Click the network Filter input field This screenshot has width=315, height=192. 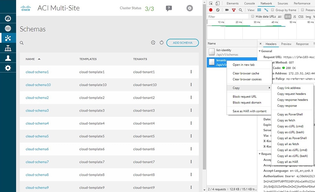click(227, 16)
